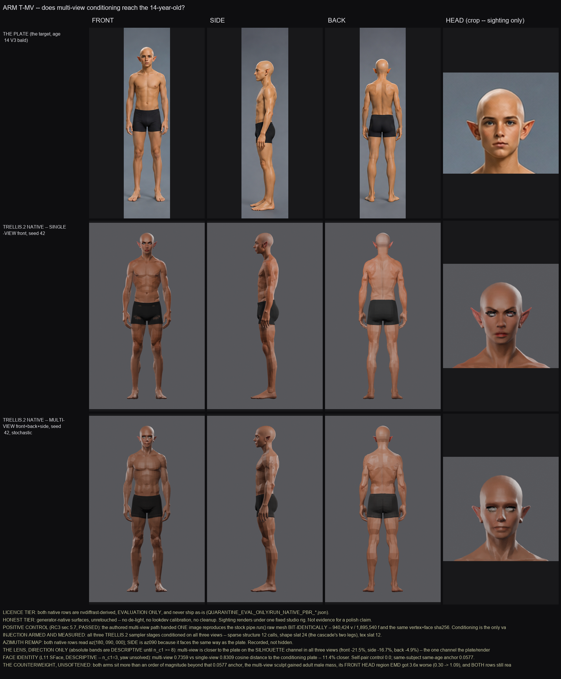Click the 'HONEST TIER' footnote line

click(x=187, y=619)
